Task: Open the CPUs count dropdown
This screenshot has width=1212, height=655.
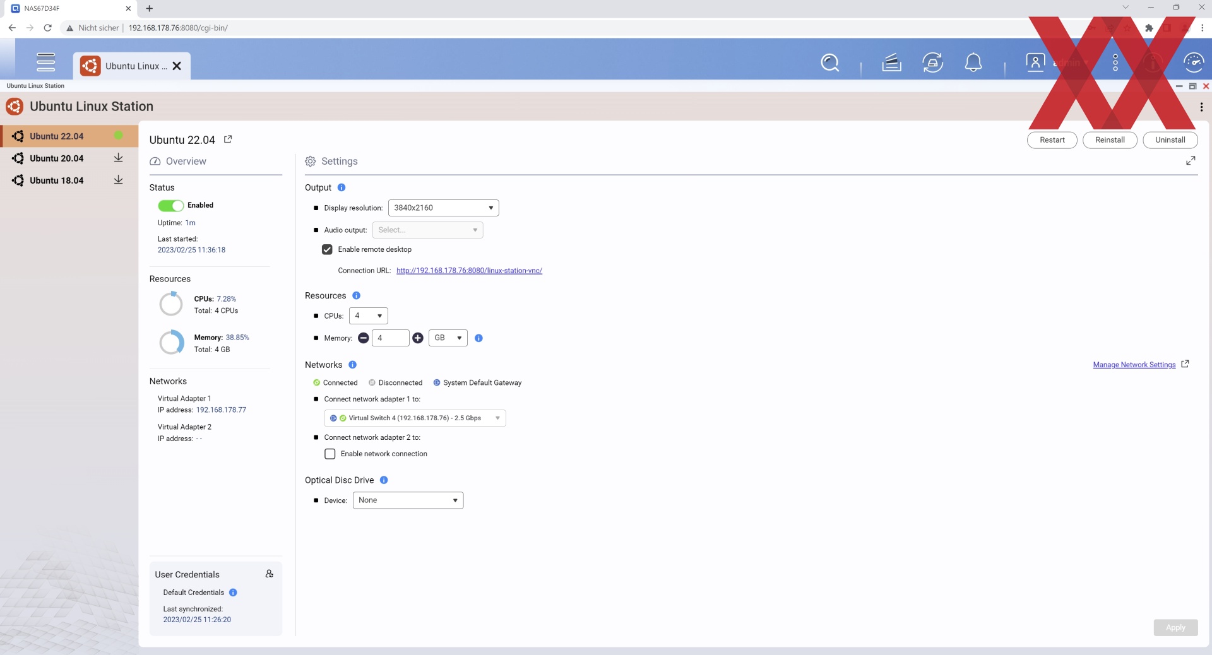Action: pyautogui.click(x=368, y=316)
